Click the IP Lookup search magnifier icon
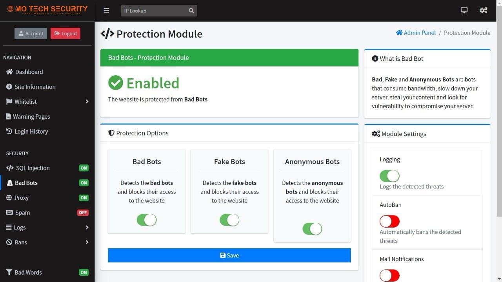This screenshot has height=282, width=502. coord(191,11)
